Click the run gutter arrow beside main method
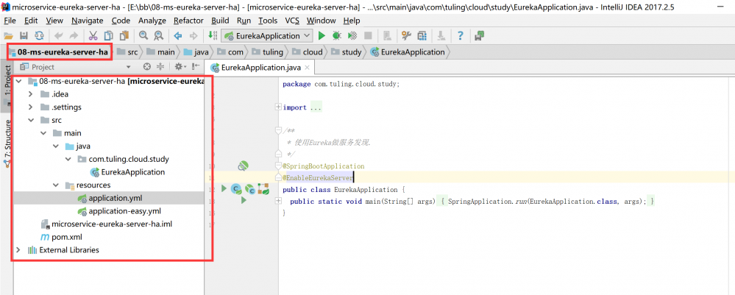 (244, 200)
